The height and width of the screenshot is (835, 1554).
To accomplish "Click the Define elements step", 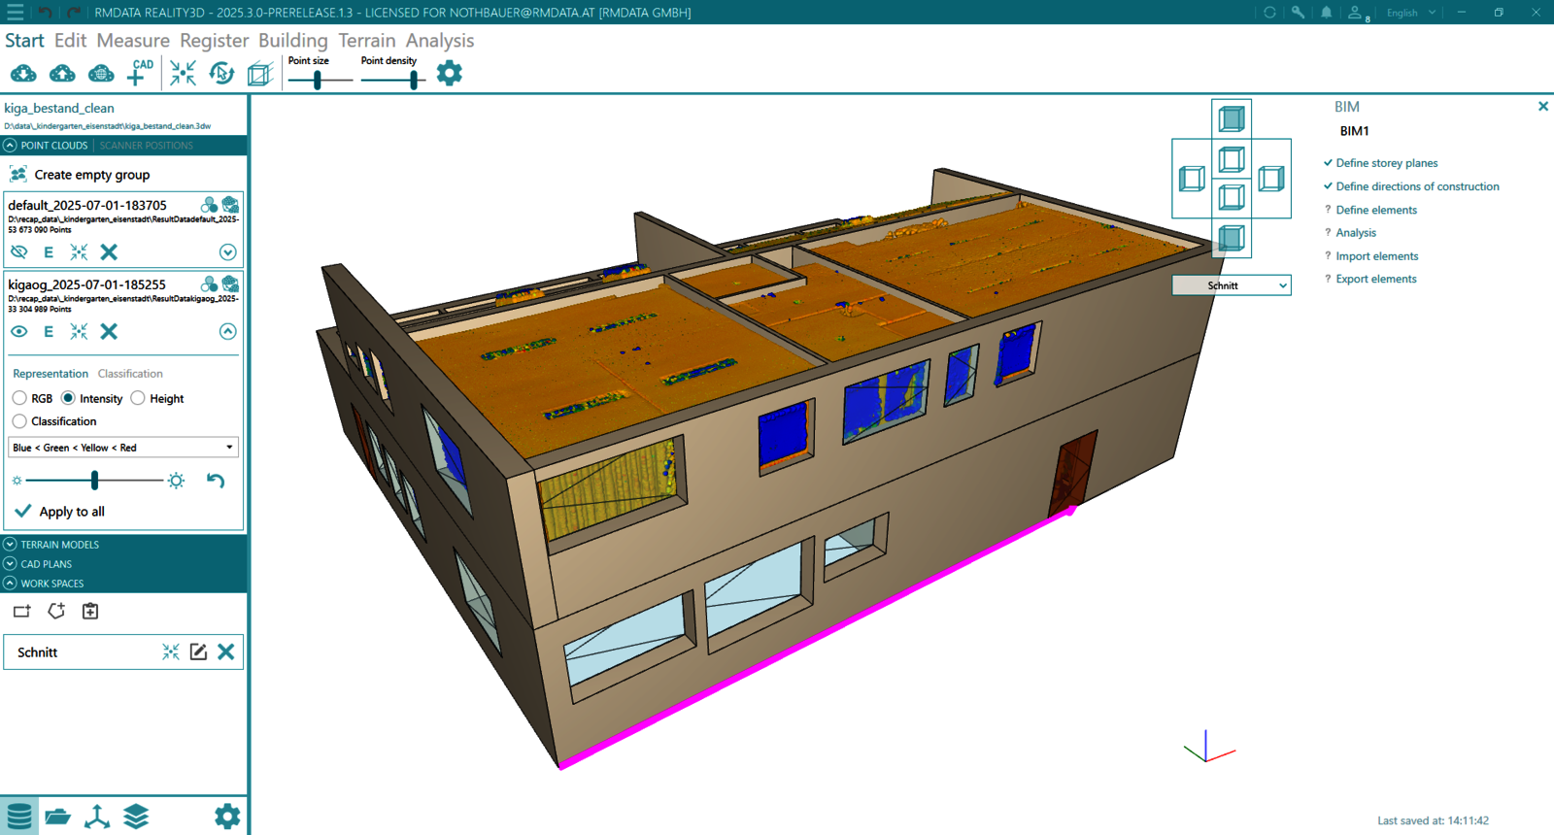I will pyautogui.click(x=1375, y=210).
